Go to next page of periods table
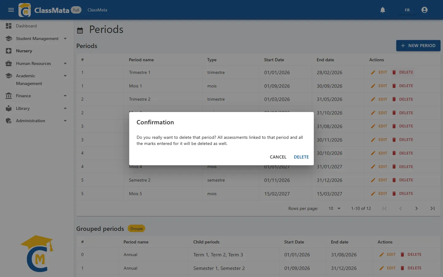 click(416, 208)
